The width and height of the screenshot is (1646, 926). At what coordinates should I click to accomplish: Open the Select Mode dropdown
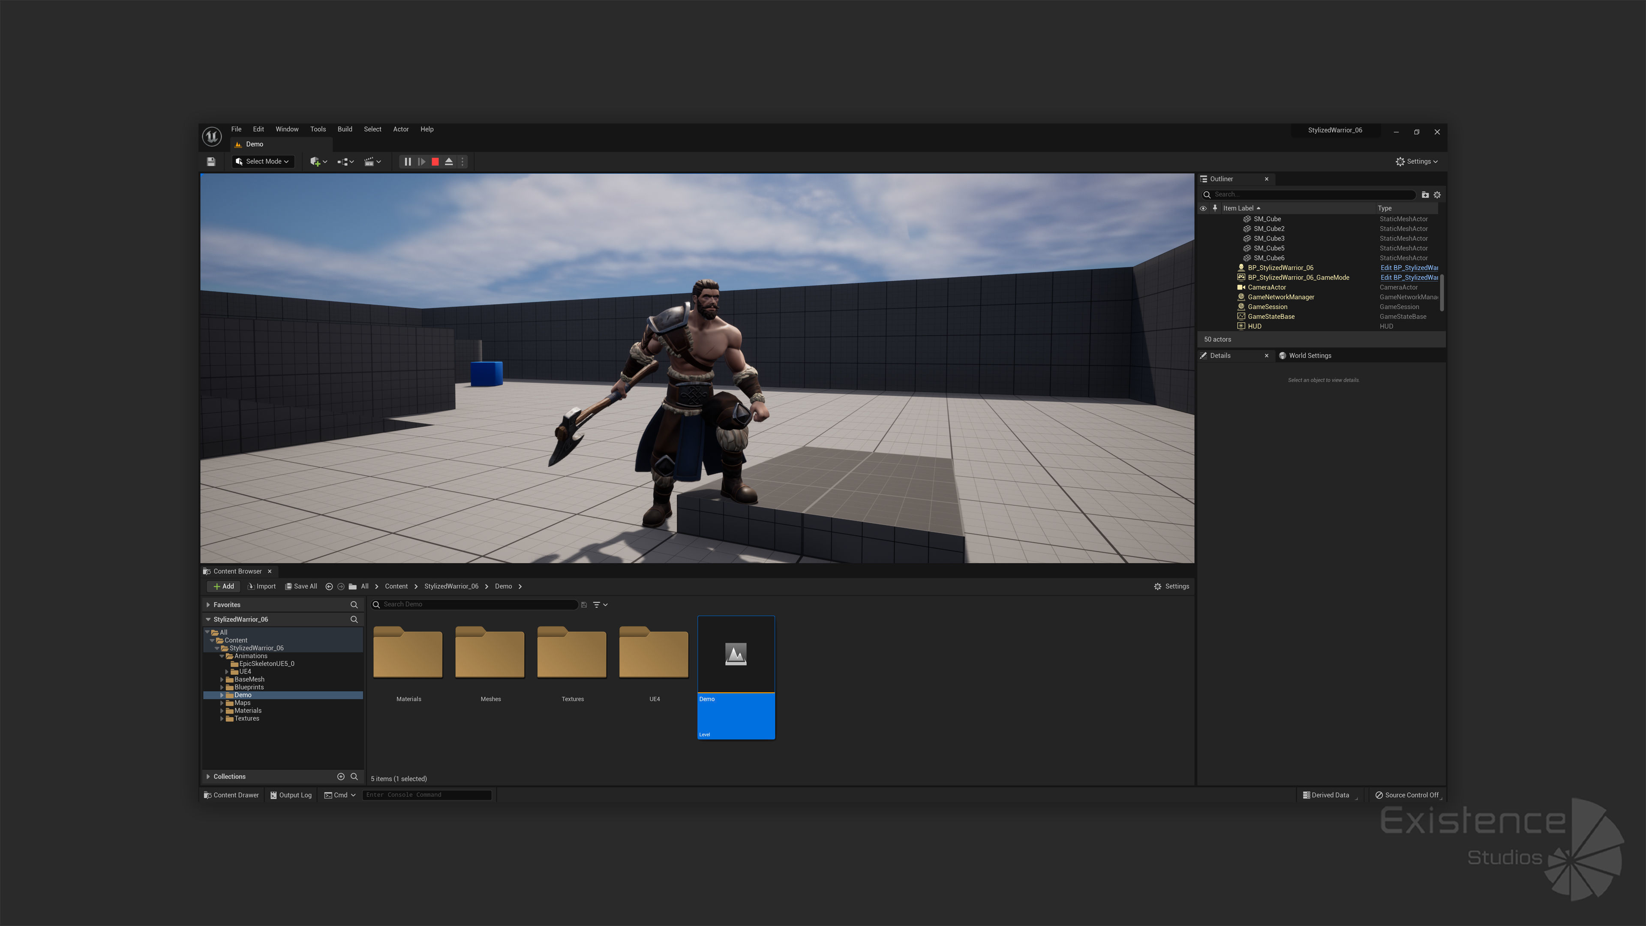pyautogui.click(x=263, y=162)
